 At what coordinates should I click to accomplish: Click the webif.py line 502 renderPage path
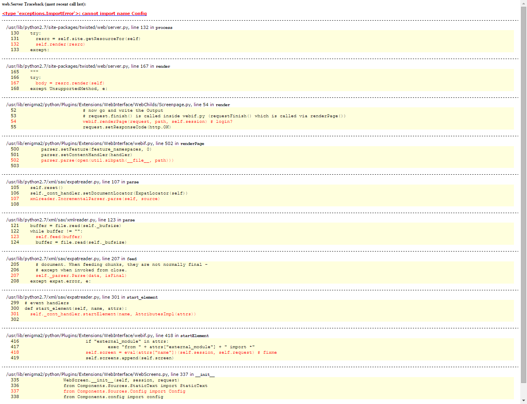point(105,144)
